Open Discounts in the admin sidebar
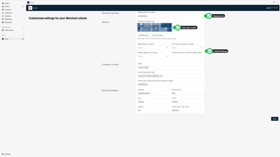Screen dimensions: 280x157 coord(8,23)
